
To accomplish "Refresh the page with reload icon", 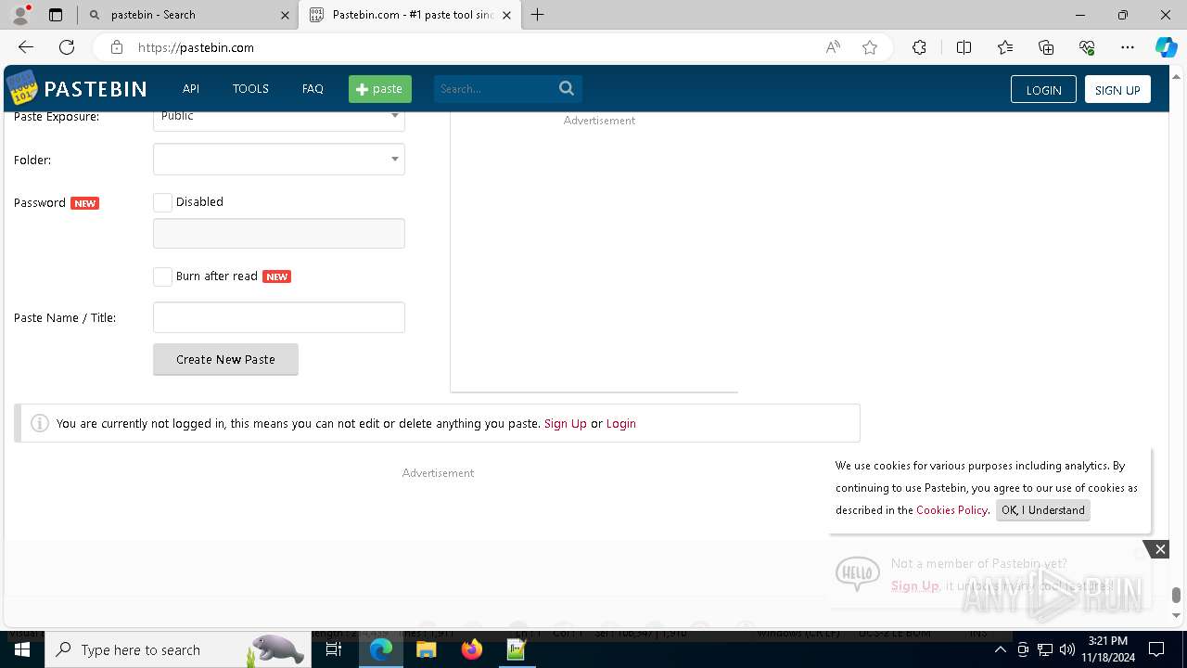I will point(67,47).
